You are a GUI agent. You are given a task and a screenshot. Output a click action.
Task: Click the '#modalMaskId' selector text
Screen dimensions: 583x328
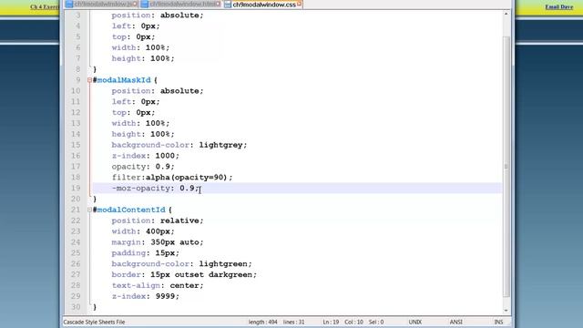click(121, 80)
